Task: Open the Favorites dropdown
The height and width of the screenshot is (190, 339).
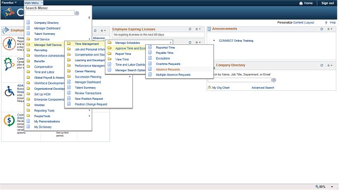Action: point(9,3)
